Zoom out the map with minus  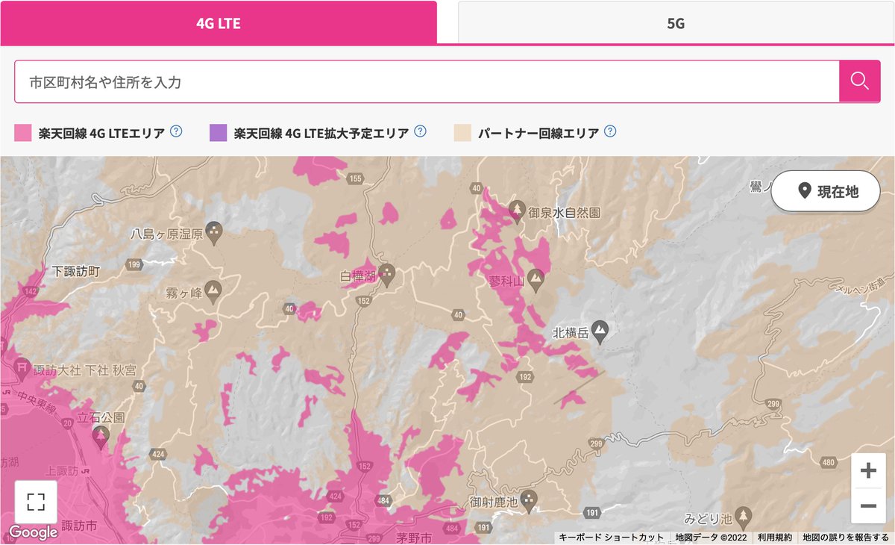868,505
